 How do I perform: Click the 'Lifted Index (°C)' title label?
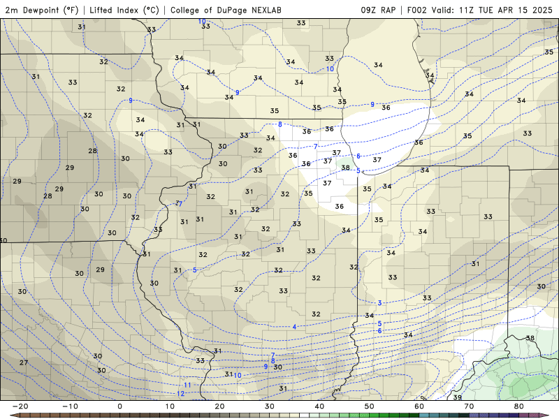point(124,10)
